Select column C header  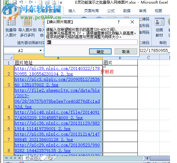point(148,57)
